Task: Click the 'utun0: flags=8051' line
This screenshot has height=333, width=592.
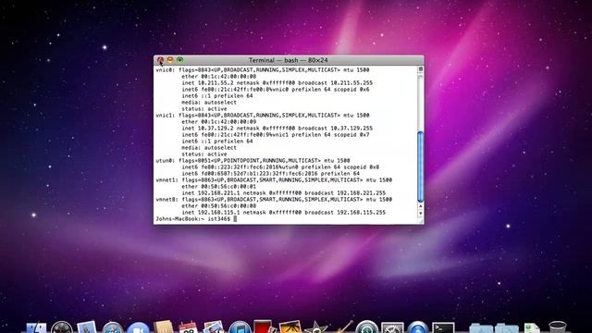Action: tap(253, 160)
